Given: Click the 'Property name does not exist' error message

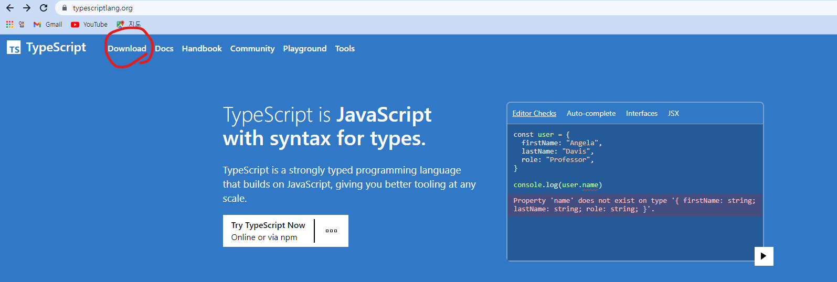Looking at the screenshot, I should click(x=635, y=204).
